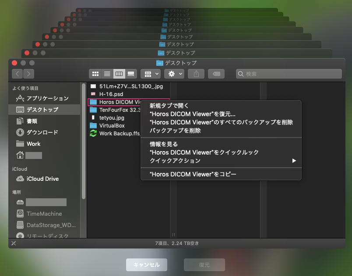Open the Work folder in sidebar
Image resolution: width=352 pixels, height=276 pixels.
point(44,144)
